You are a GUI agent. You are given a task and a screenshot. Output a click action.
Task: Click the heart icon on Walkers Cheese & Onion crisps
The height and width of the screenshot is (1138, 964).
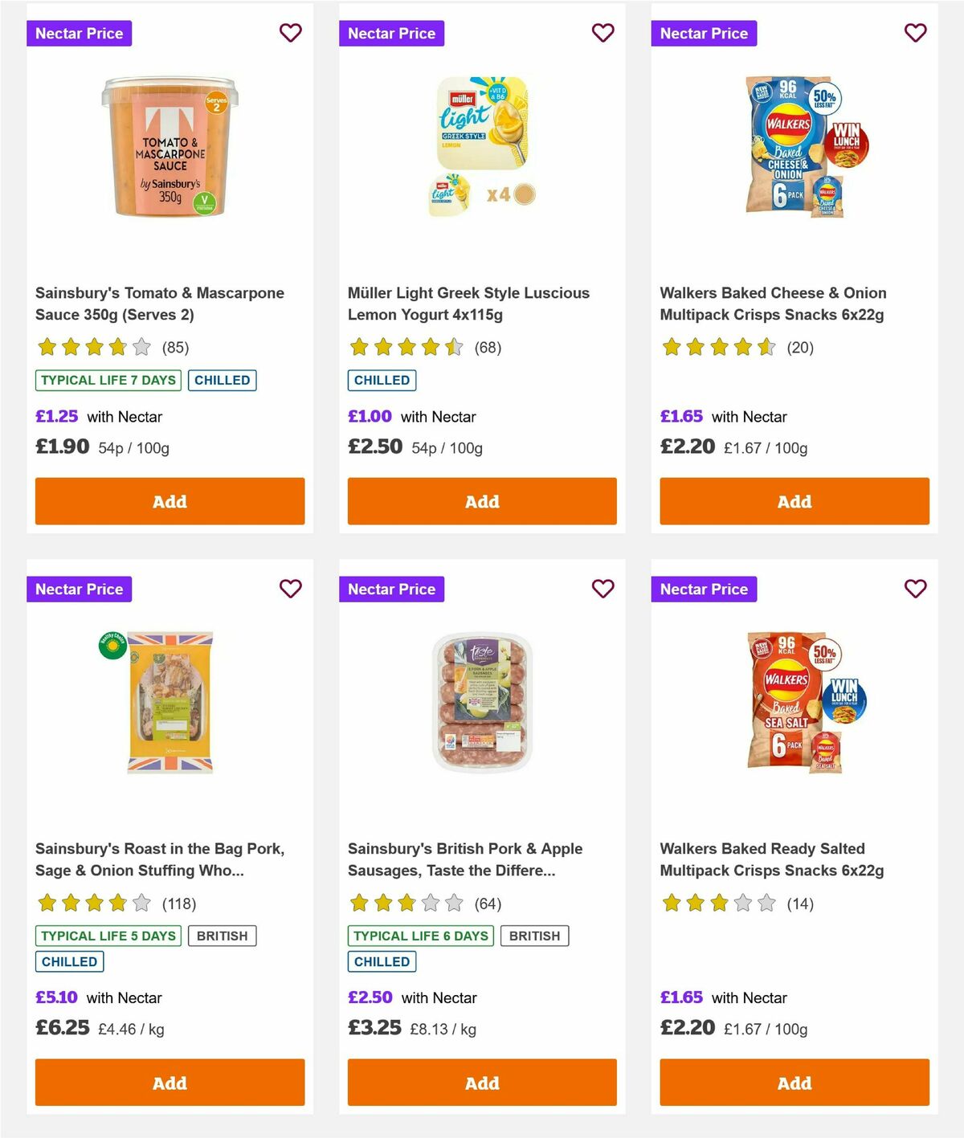click(915, 33)
